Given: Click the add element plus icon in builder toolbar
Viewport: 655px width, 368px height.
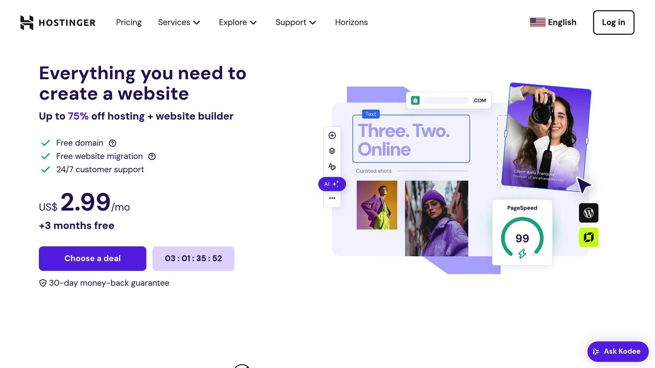Looking at the screenshot, I should click(332, 135).
